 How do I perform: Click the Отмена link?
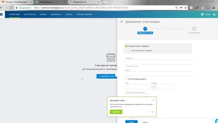(145, 122)
